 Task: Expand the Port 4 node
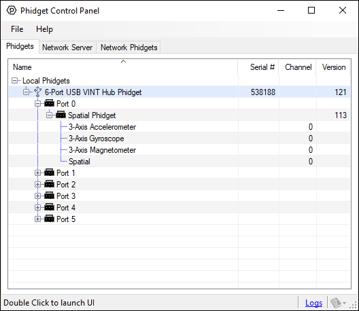tap(37, 207)
